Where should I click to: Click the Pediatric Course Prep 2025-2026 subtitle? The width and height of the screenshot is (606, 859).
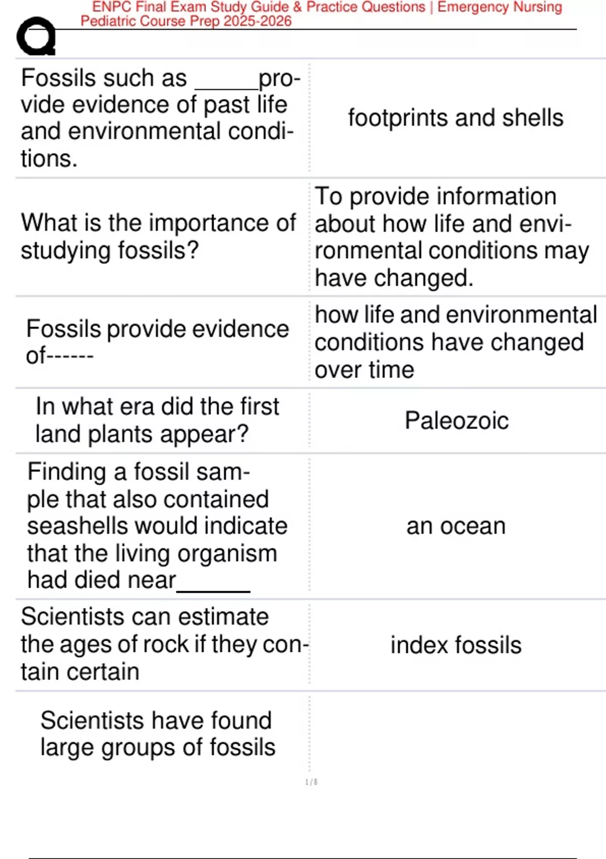pyautogui.click(x=186, y=21)
